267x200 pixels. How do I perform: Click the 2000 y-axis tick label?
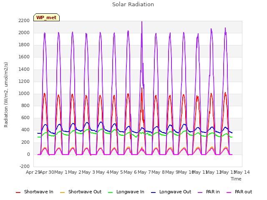click(x=24, y=32)
